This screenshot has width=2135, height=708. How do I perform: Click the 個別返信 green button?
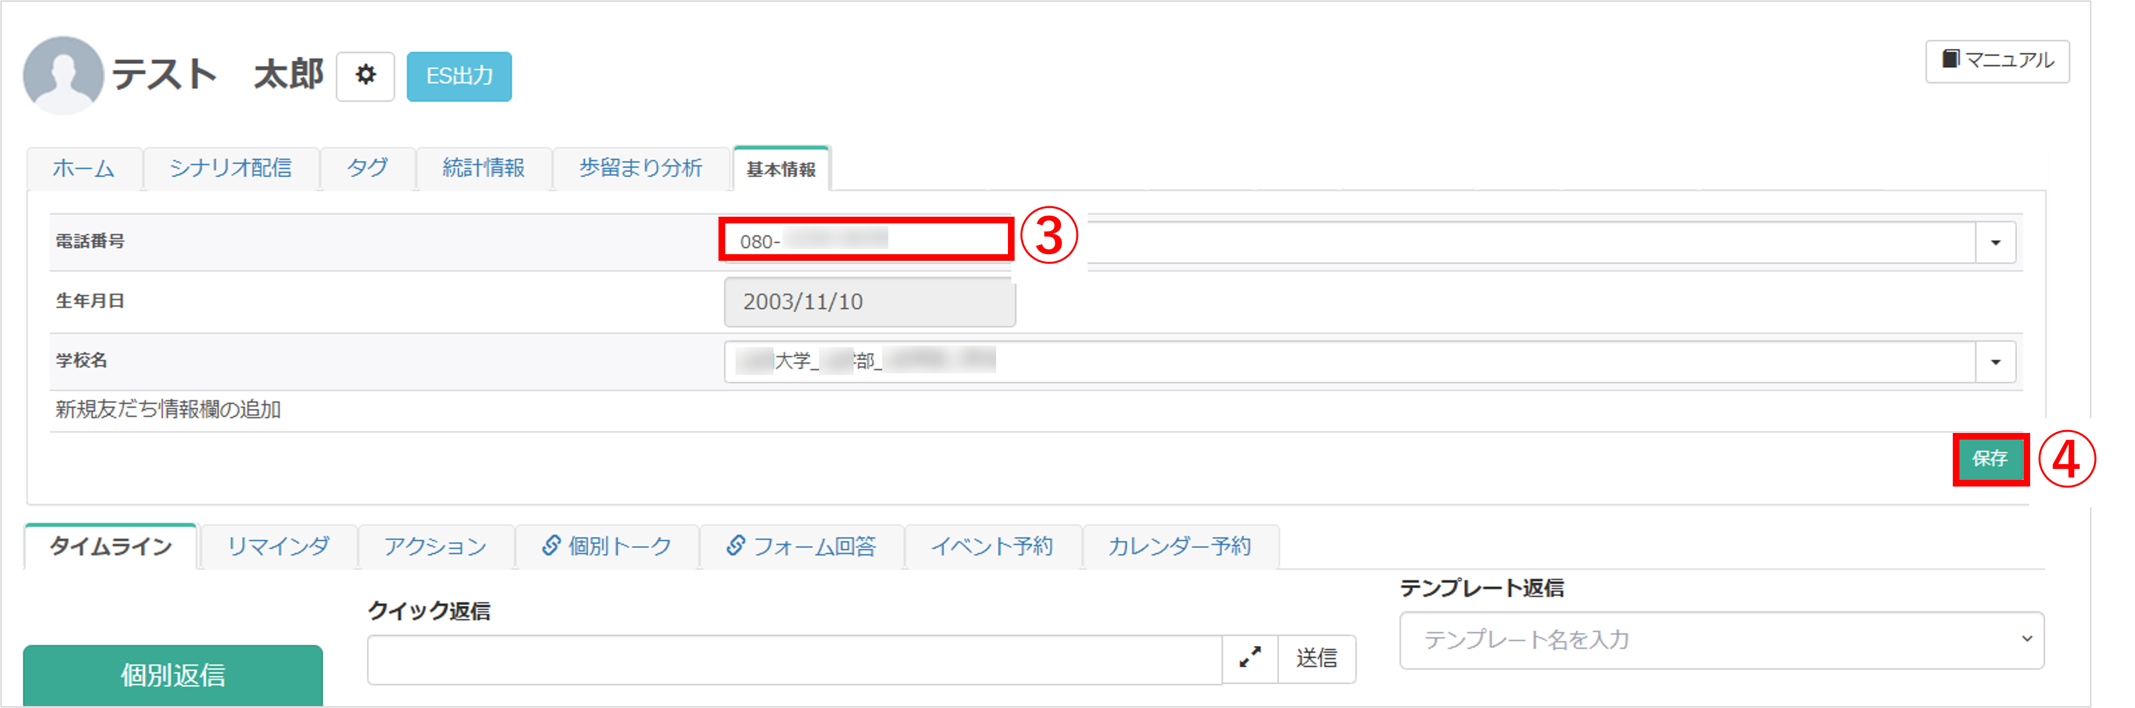pyautogui.click(x=172, y=675)
